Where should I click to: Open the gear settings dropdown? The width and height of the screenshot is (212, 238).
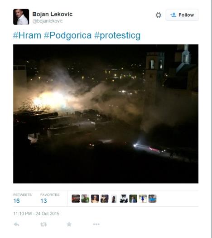(159, 15)
